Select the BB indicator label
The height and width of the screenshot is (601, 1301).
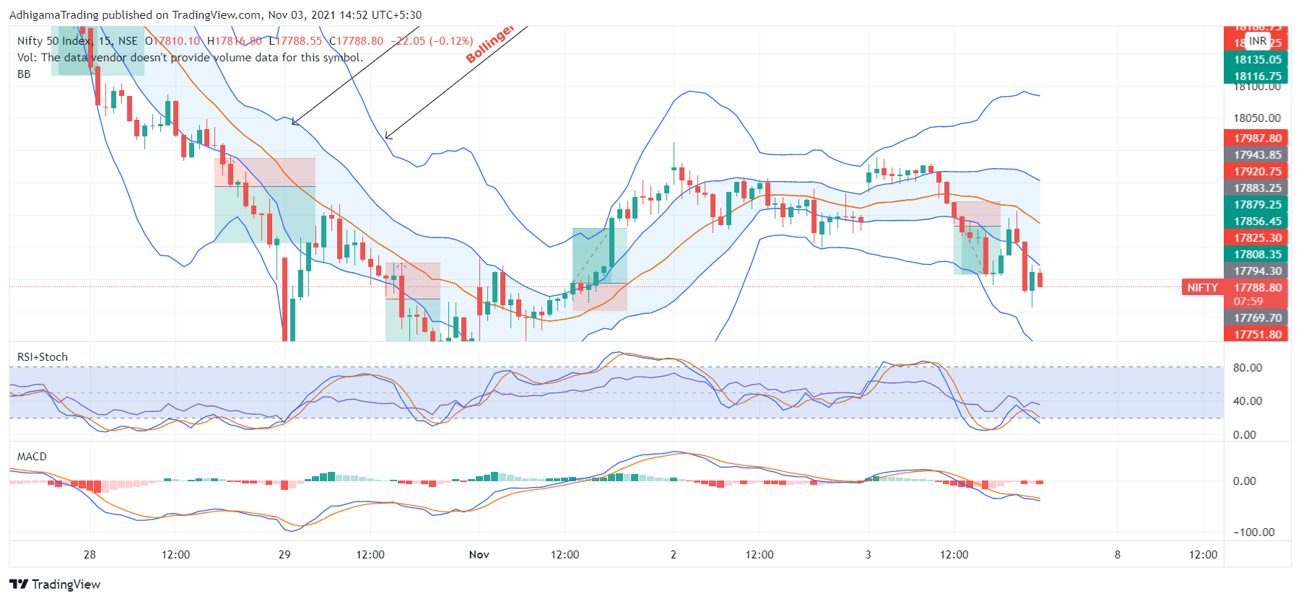click(x=24, y=74)
